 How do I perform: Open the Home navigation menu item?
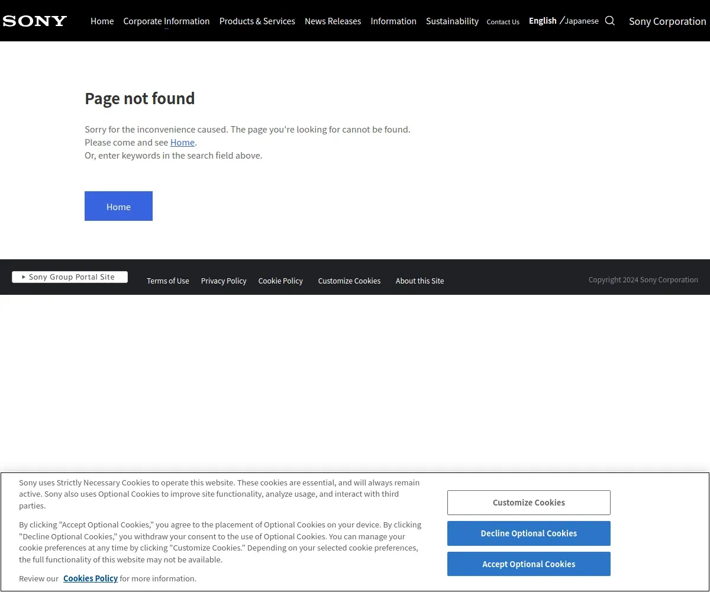point(102,21)
